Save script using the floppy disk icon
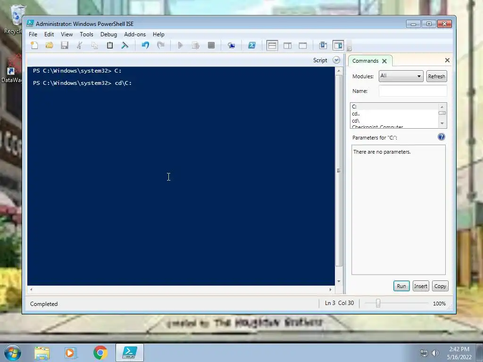 pyautogui.click(x=64, y=46)
